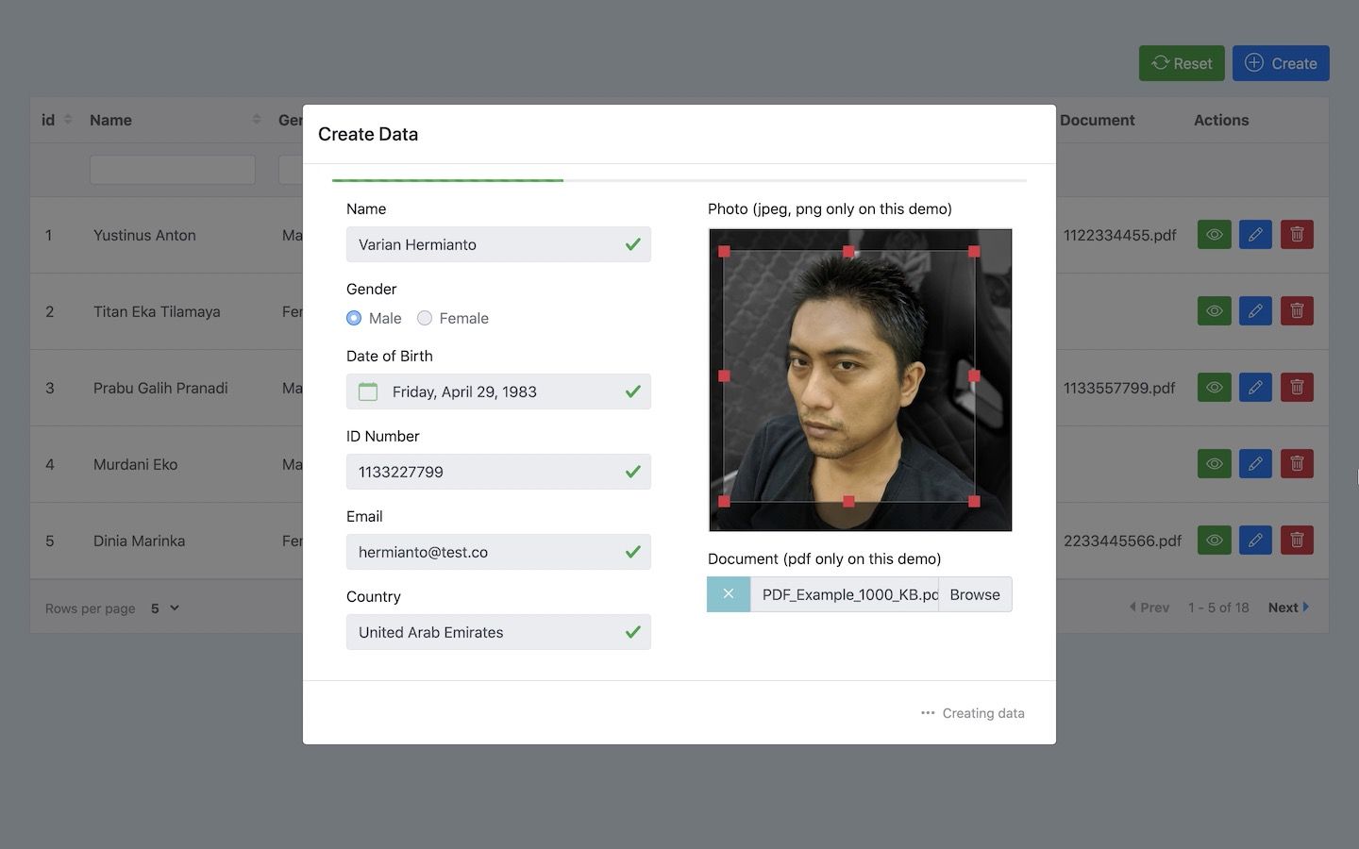Click the edit pencil icon for Dinia Marinka
This screenshot has height=849, width=1359.
coord(1255,541)
